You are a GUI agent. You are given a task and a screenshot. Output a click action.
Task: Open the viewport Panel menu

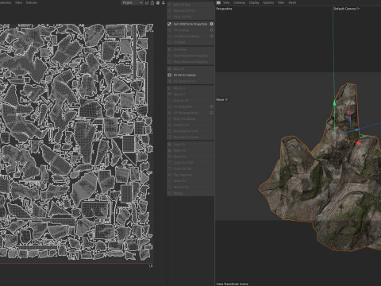click(x=292, y=2)
